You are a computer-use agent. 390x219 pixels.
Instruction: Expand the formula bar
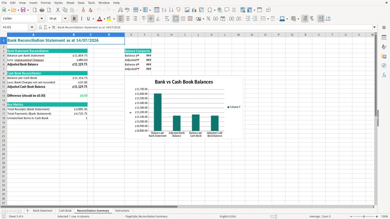point(375,28)
